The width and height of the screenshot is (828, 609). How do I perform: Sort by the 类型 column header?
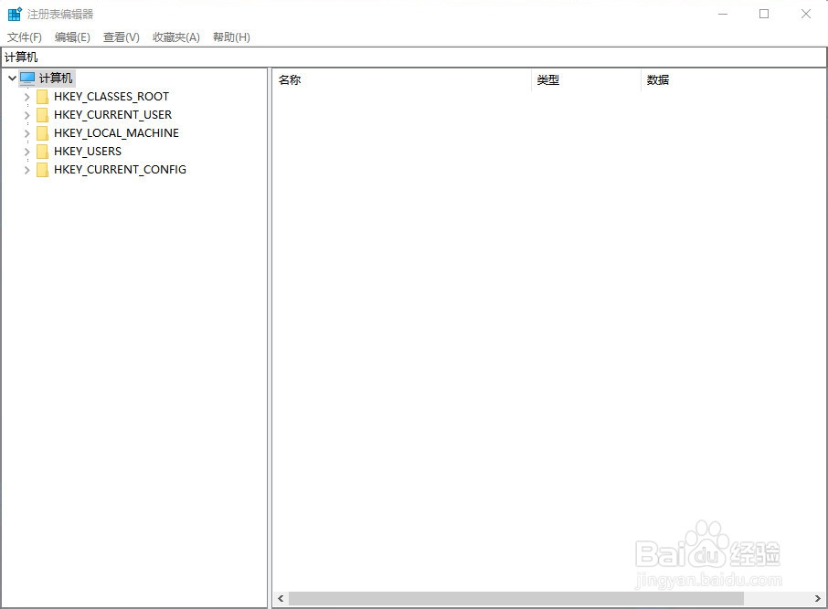click(548, 80)
